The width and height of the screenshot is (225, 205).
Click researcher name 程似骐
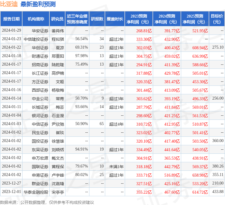pos(58,39)
